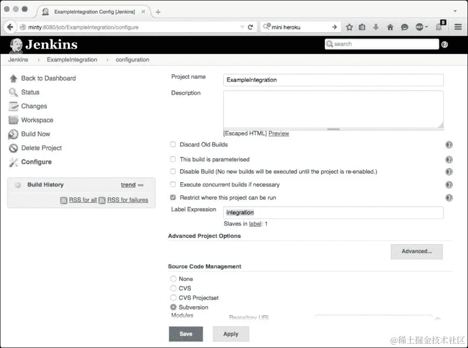This screenshot has height=348, width=468.
Task: Reload the page with the refresh icon
Action: click(x=250, y=27)
